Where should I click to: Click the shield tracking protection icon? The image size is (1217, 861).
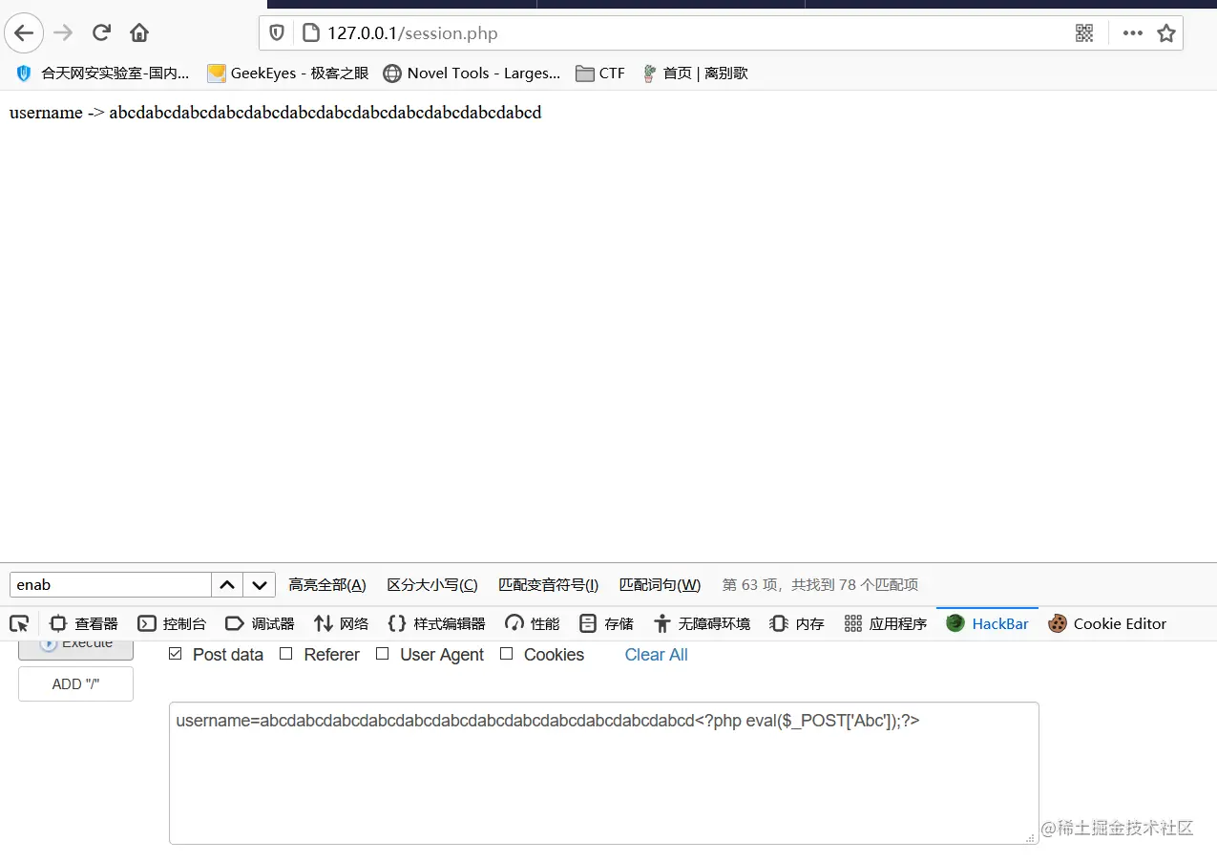point(277,33)
